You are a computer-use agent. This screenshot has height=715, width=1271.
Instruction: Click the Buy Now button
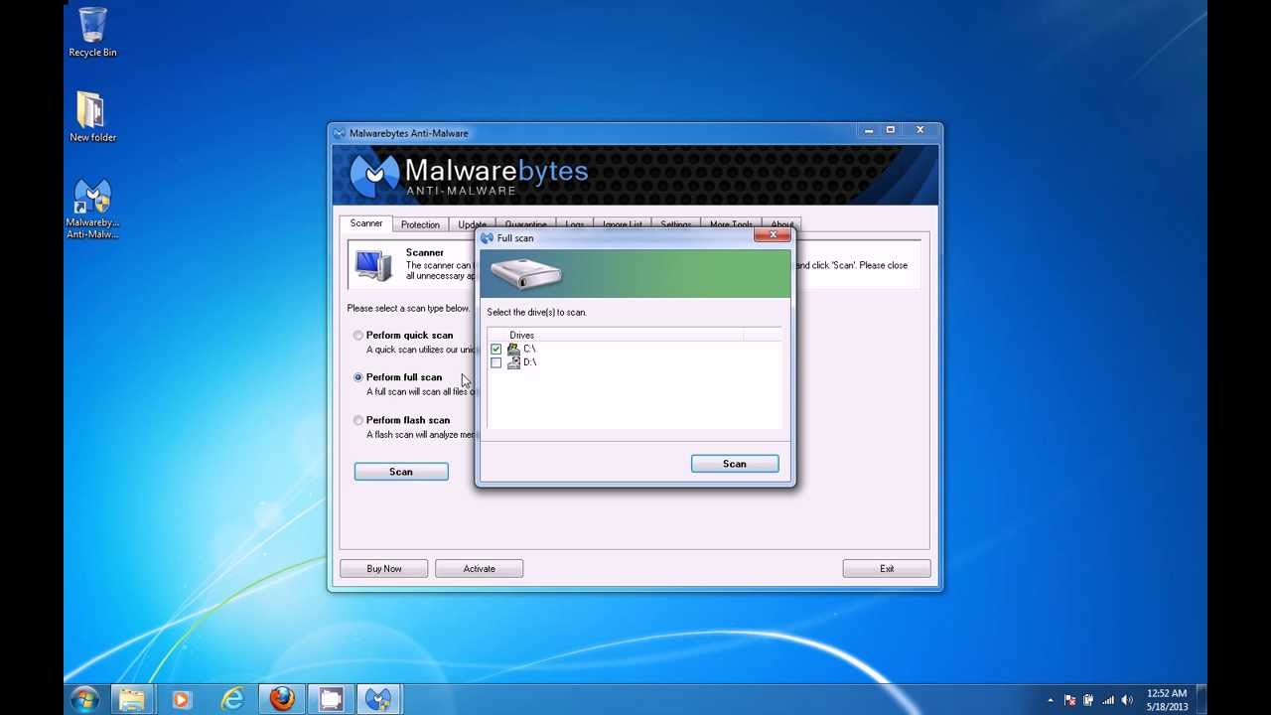coord(384,569)
